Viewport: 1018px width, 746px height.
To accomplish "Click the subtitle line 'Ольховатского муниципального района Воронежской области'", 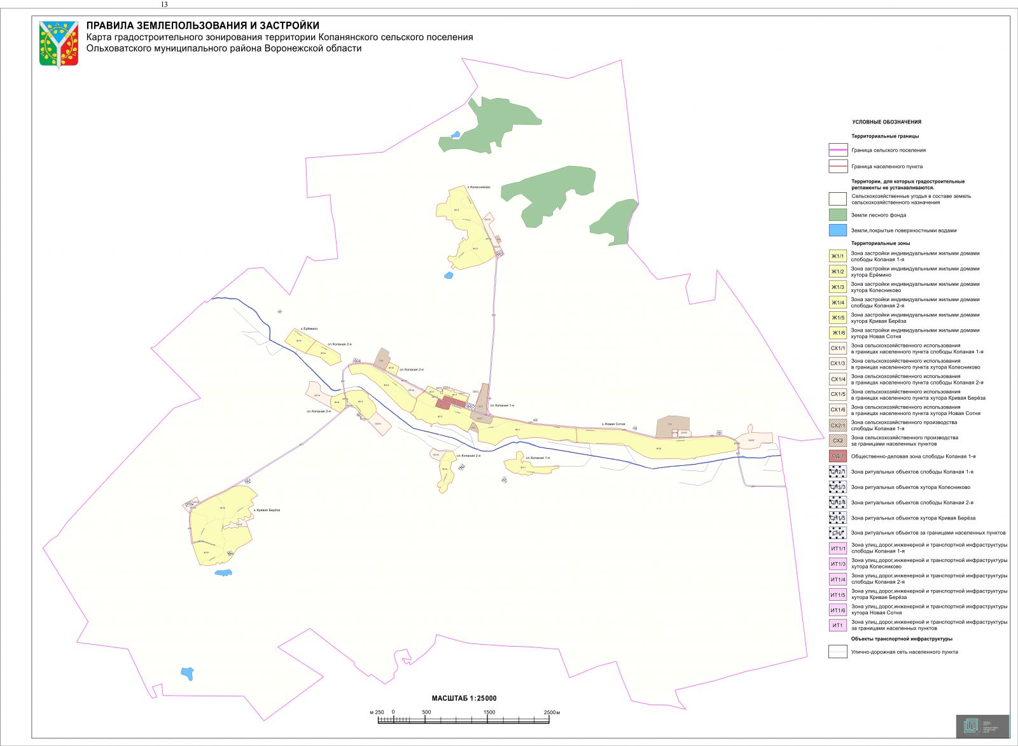I will tap(224, 48).
